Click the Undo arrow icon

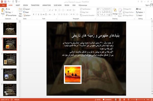9,2
